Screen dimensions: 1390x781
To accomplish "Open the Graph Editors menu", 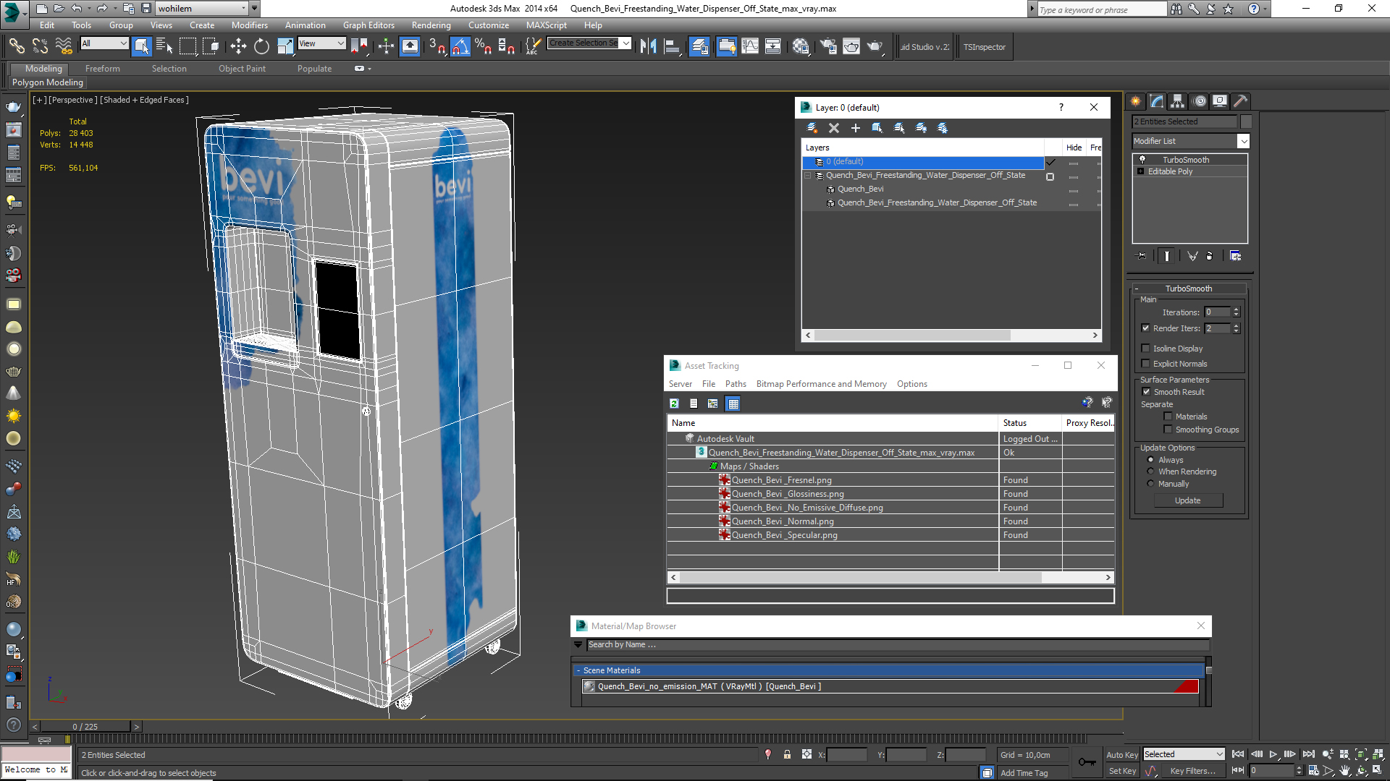I will [x=368, y=25].
